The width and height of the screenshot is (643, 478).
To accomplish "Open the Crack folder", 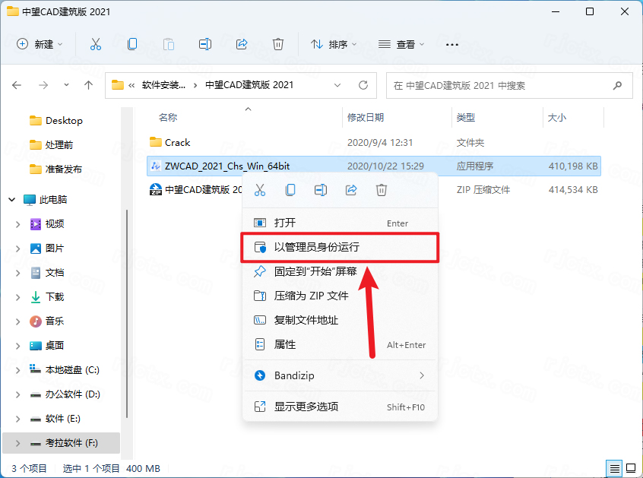I will (x=177, y=142).
